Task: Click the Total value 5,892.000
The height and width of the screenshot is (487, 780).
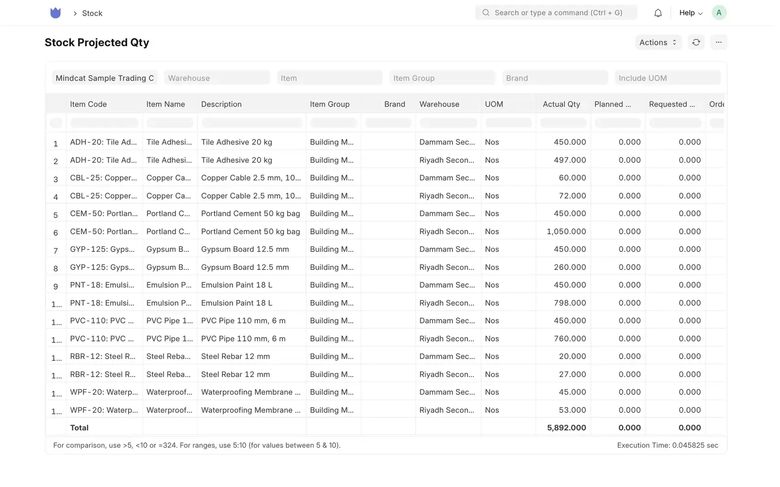Action: coord(566,428)
